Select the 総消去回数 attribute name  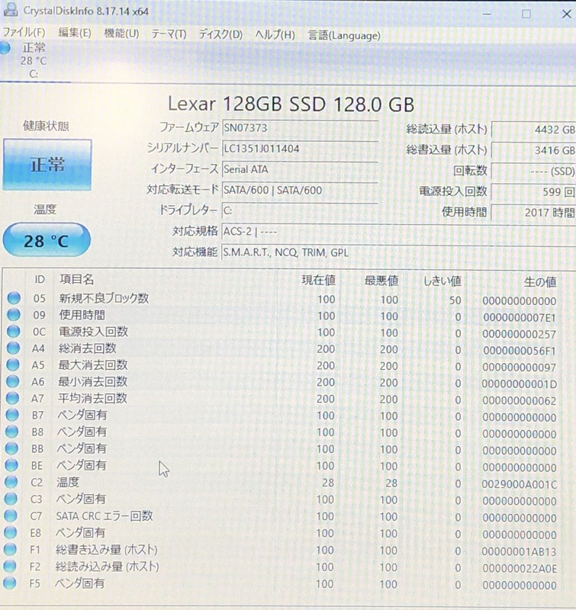click(x=88, y=348)
